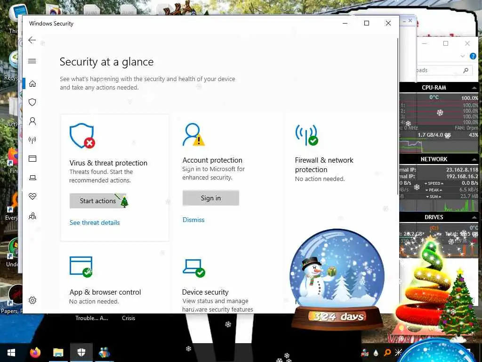Open Firewall & network protection heading
Screen dimensions: 482x362
coord(324,165)
